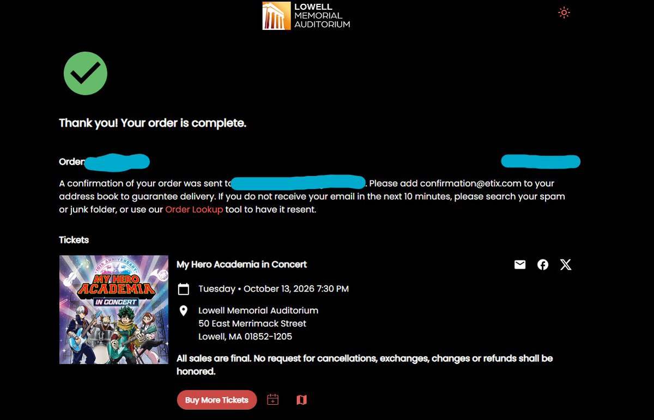The height and width of the screenshot is (420, 654).
Task: Open My Hero Academia in Concert title
Action: tap(241, 264)
